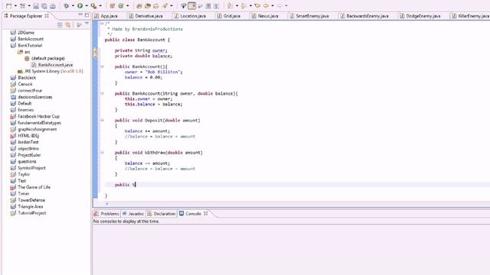Switch to the Nexus.java editor tab
The image size is (490, 275).
(x=265, y=16)
